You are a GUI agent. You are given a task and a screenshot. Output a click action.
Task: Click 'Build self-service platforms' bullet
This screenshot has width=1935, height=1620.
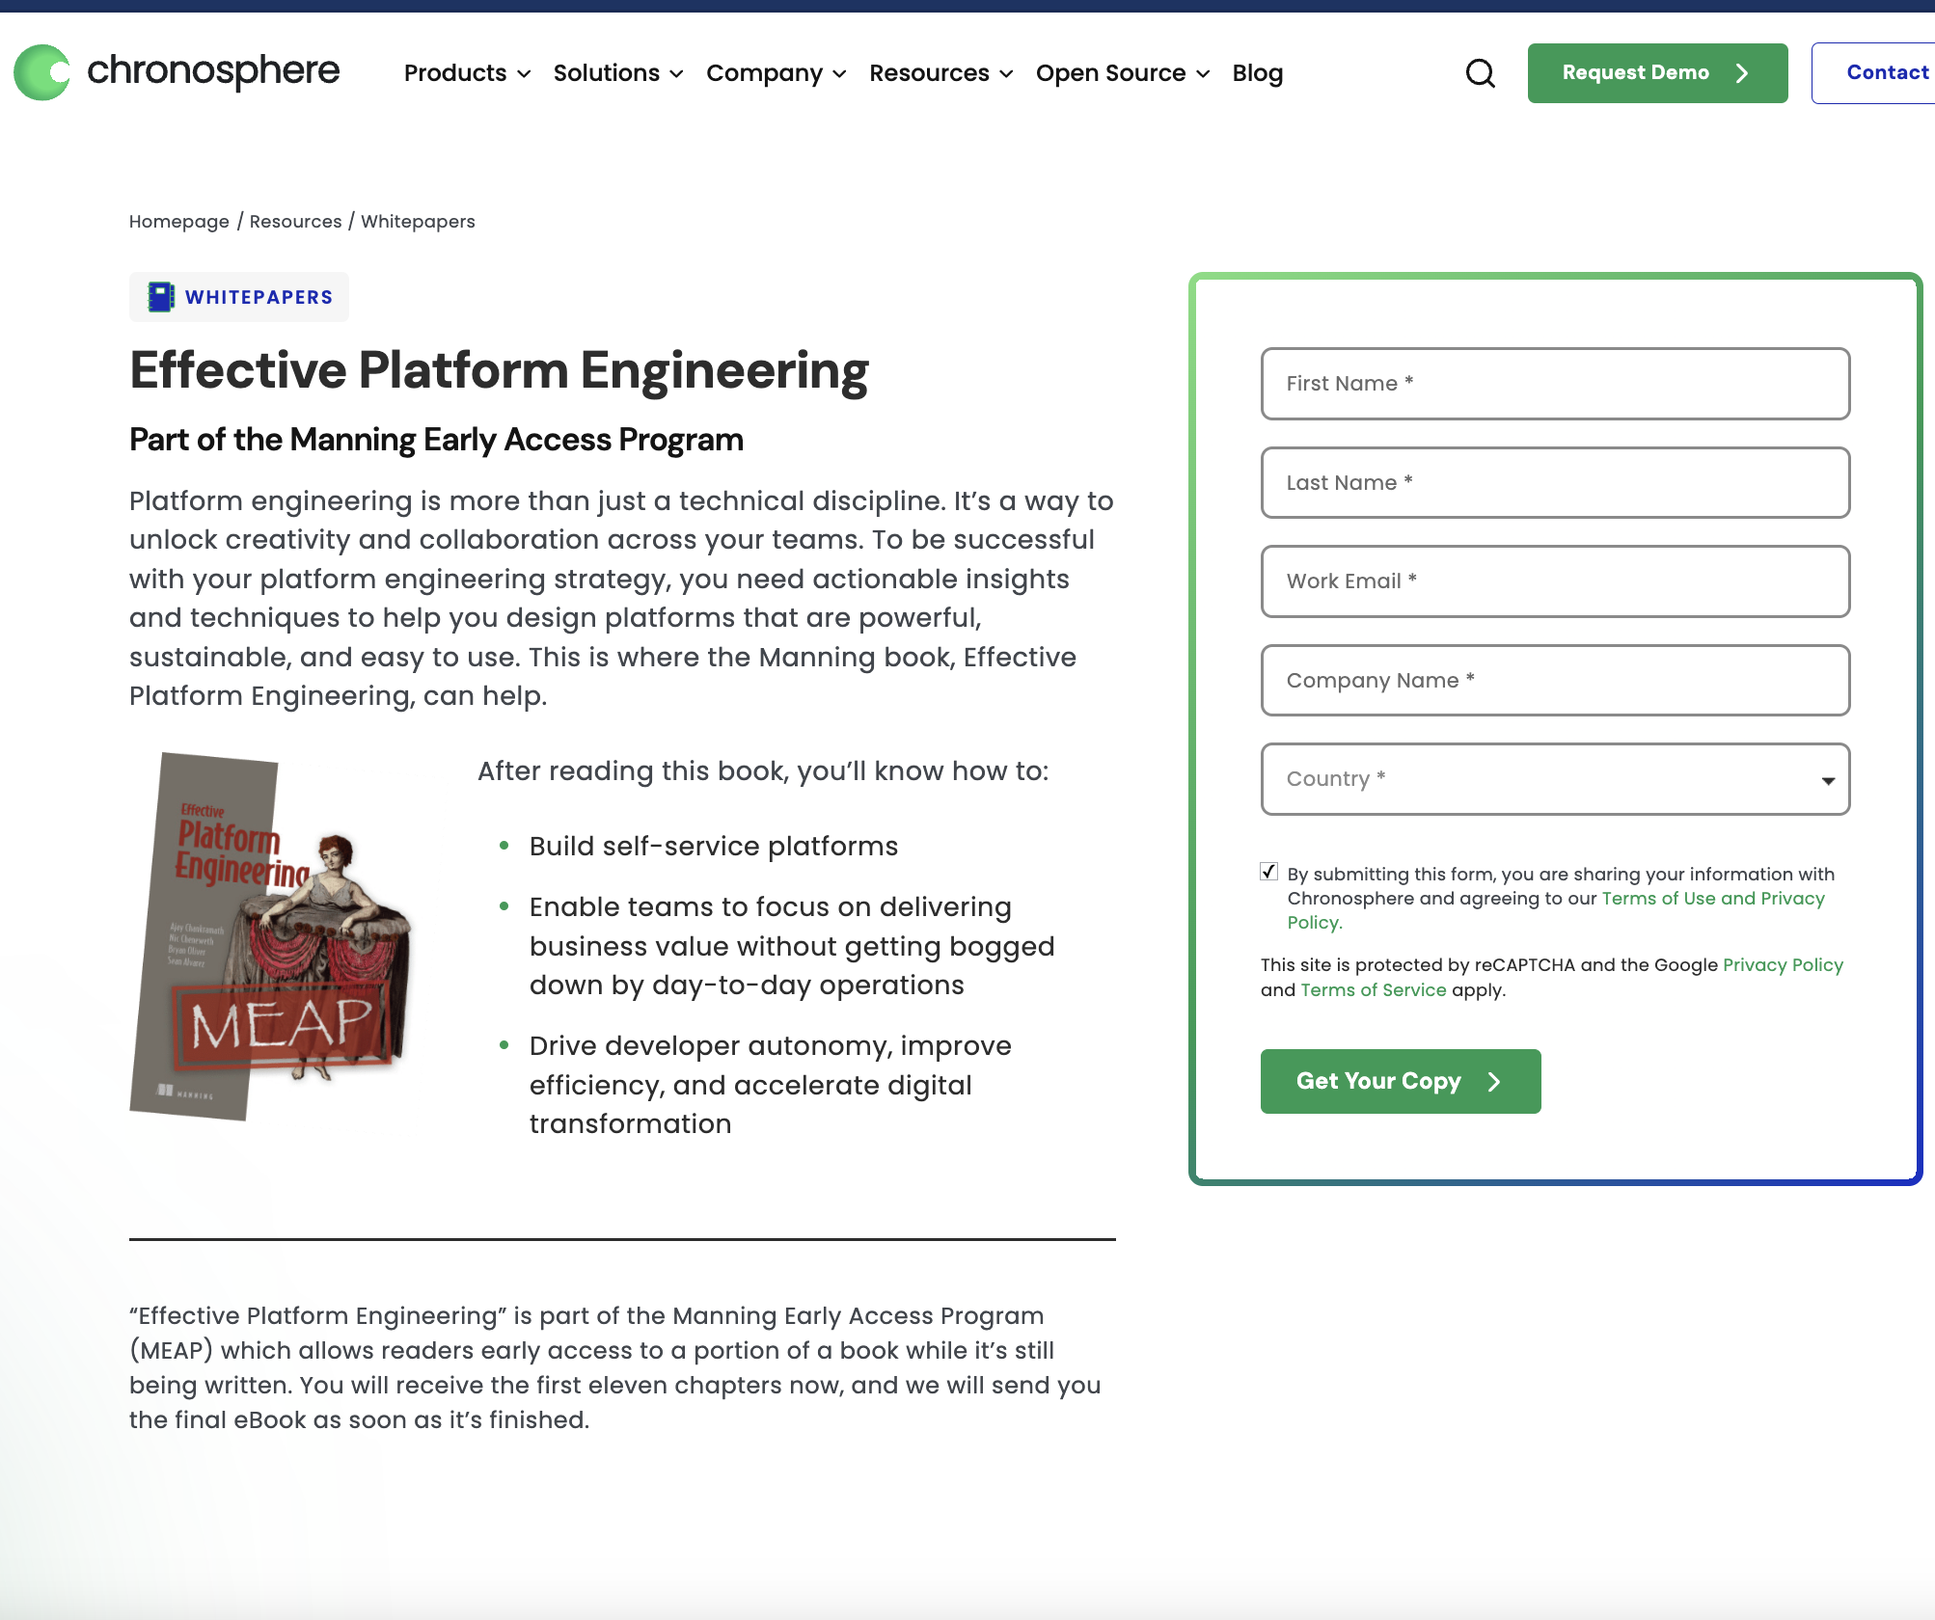point(714,847)
